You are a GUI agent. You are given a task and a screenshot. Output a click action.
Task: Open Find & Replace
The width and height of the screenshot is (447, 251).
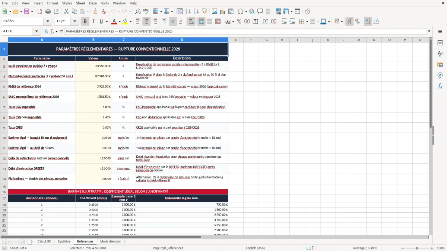point(138,12)
